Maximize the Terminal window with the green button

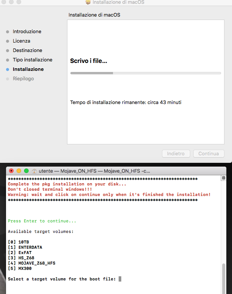coord(26,171)
